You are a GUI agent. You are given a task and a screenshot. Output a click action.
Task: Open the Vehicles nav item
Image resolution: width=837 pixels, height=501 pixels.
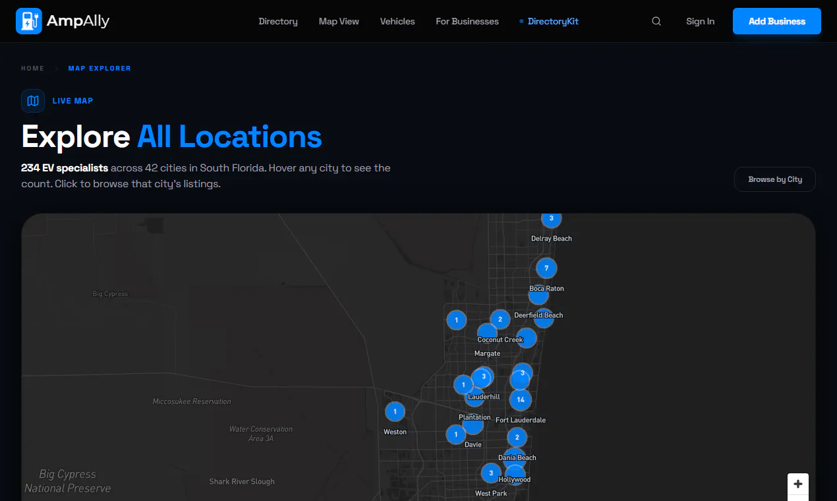tap(397, 21)
